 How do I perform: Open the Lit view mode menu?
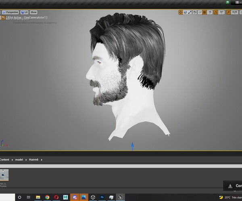(24, 12)
